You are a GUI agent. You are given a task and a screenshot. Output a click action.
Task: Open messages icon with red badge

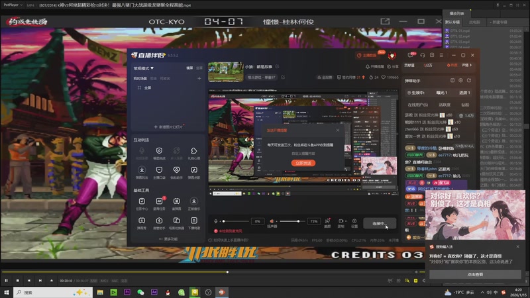click(411, 55)
